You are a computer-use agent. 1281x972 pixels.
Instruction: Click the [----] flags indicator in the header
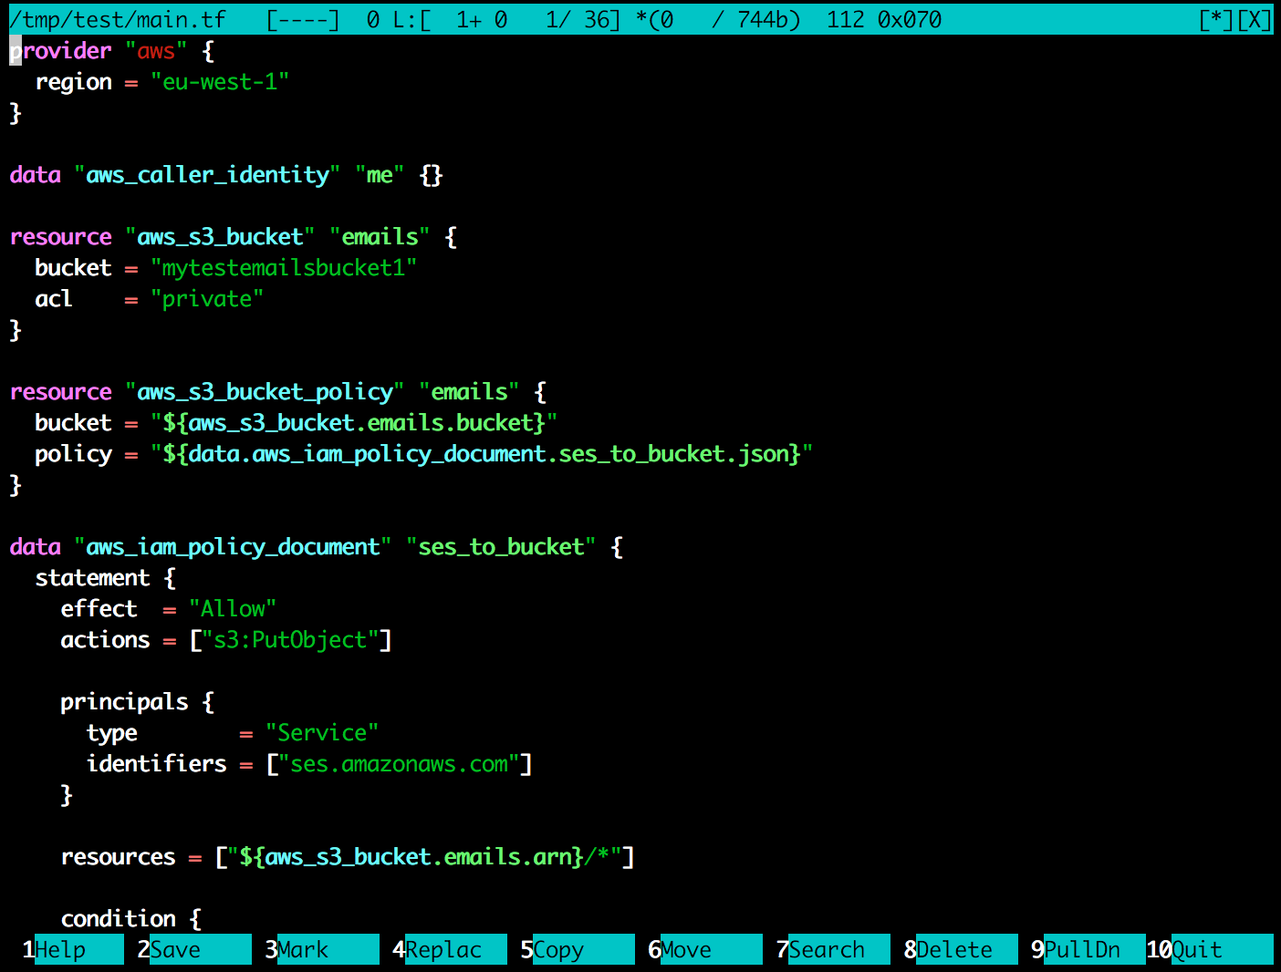tap(303, 19)
